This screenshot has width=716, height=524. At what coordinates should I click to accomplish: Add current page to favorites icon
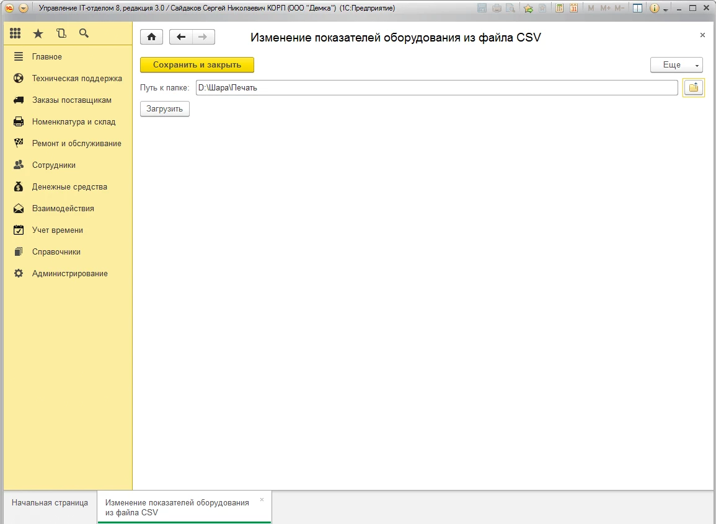point(528,9)
